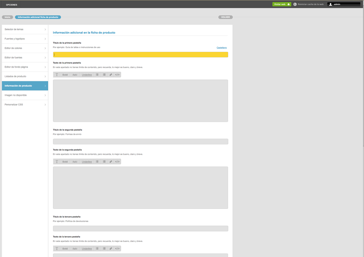This screenshot has height=257, width=364.
Task: Open HTML code view in first editor
Action: click(117, 74)
